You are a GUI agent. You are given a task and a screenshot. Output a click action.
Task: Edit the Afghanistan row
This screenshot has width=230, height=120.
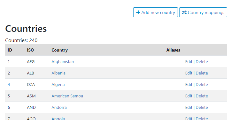pos(189,62)
